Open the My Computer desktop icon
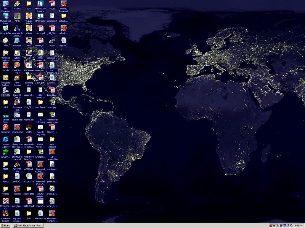The height and width of the screenshot is (228, 305). [5, 4]
